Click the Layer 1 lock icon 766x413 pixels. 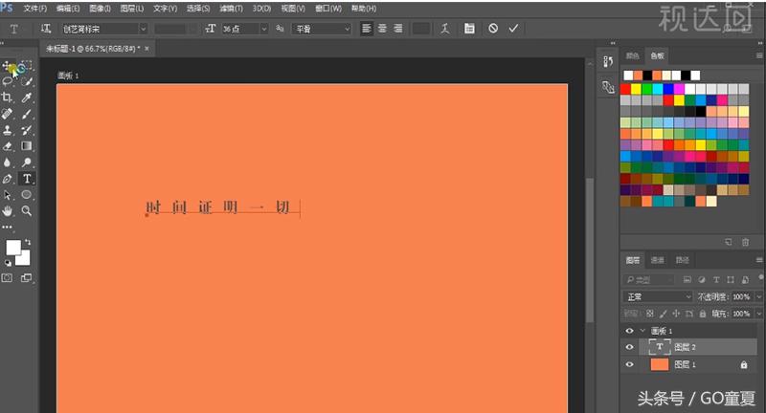[744, 364]
